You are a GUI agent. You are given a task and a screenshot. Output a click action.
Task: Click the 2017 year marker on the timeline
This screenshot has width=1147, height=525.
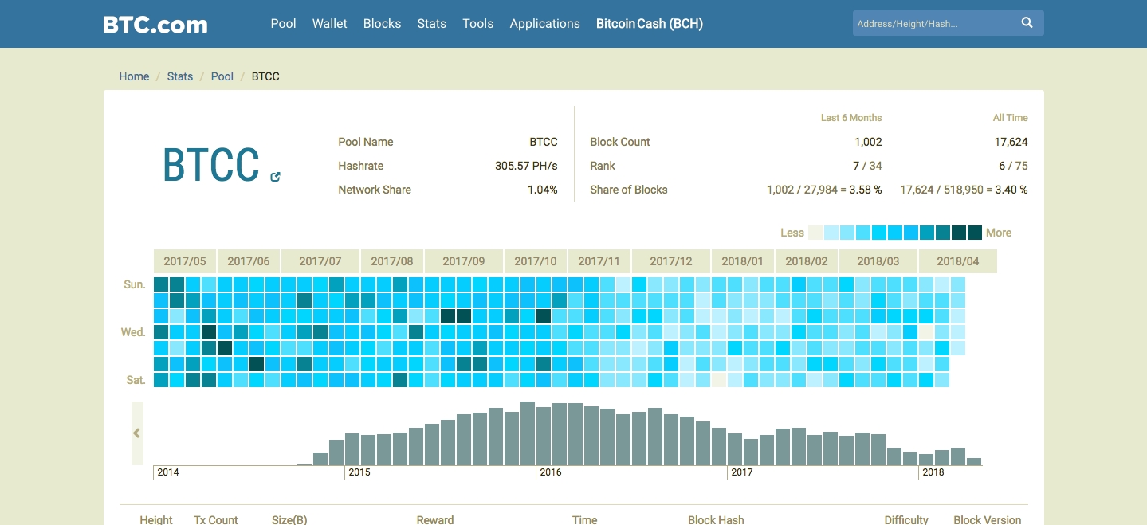742,472
